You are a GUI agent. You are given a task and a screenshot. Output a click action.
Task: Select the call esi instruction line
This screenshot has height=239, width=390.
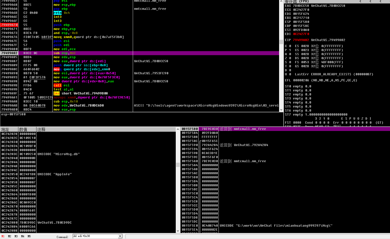click(75, 85)
